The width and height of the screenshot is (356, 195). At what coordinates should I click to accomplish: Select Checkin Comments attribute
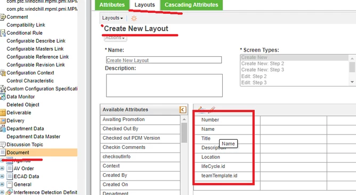140,147
